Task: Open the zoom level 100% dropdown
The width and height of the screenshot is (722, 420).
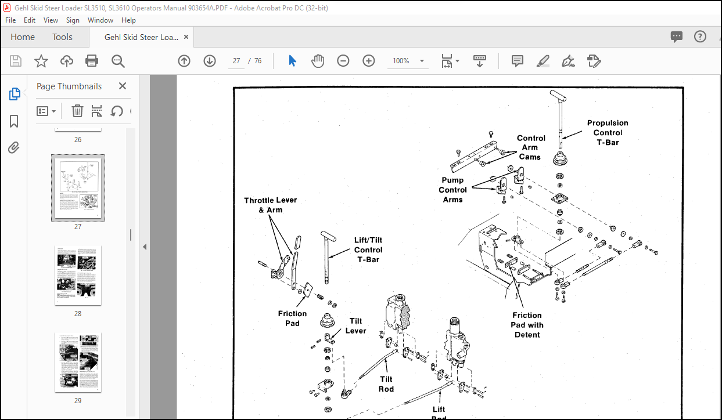Action: (x=408, y=61)
